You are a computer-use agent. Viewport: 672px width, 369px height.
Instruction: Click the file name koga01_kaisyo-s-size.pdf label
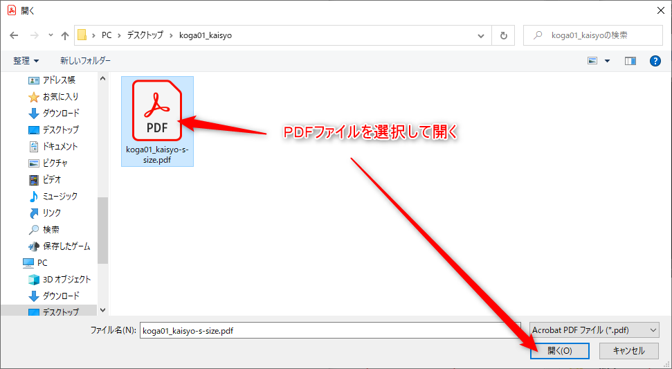(157, 154)
